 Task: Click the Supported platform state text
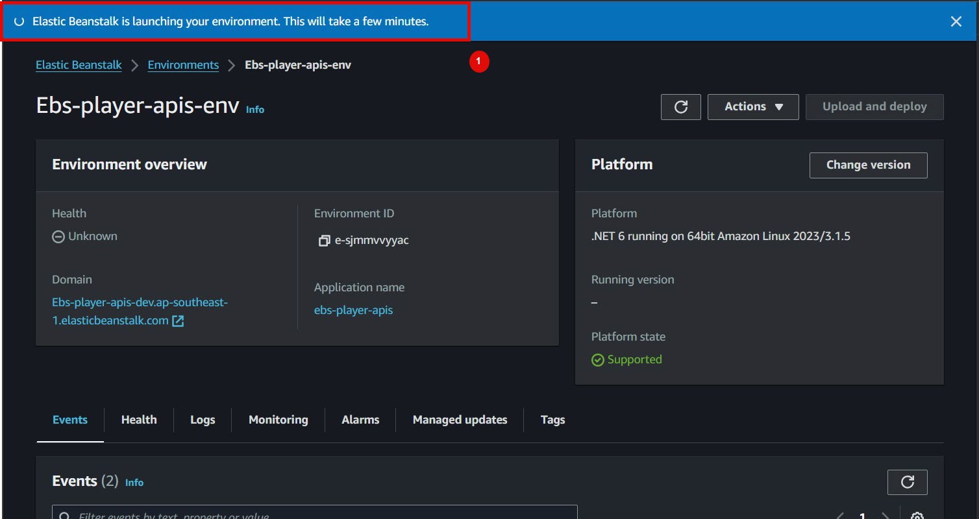634,359
